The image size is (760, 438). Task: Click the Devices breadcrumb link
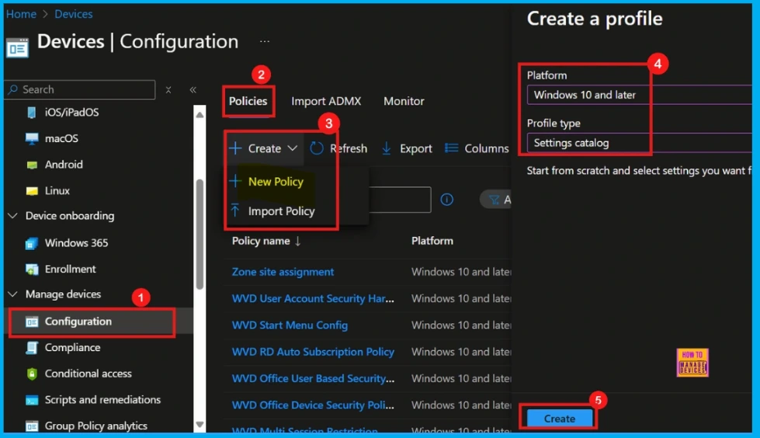[73, 14]
